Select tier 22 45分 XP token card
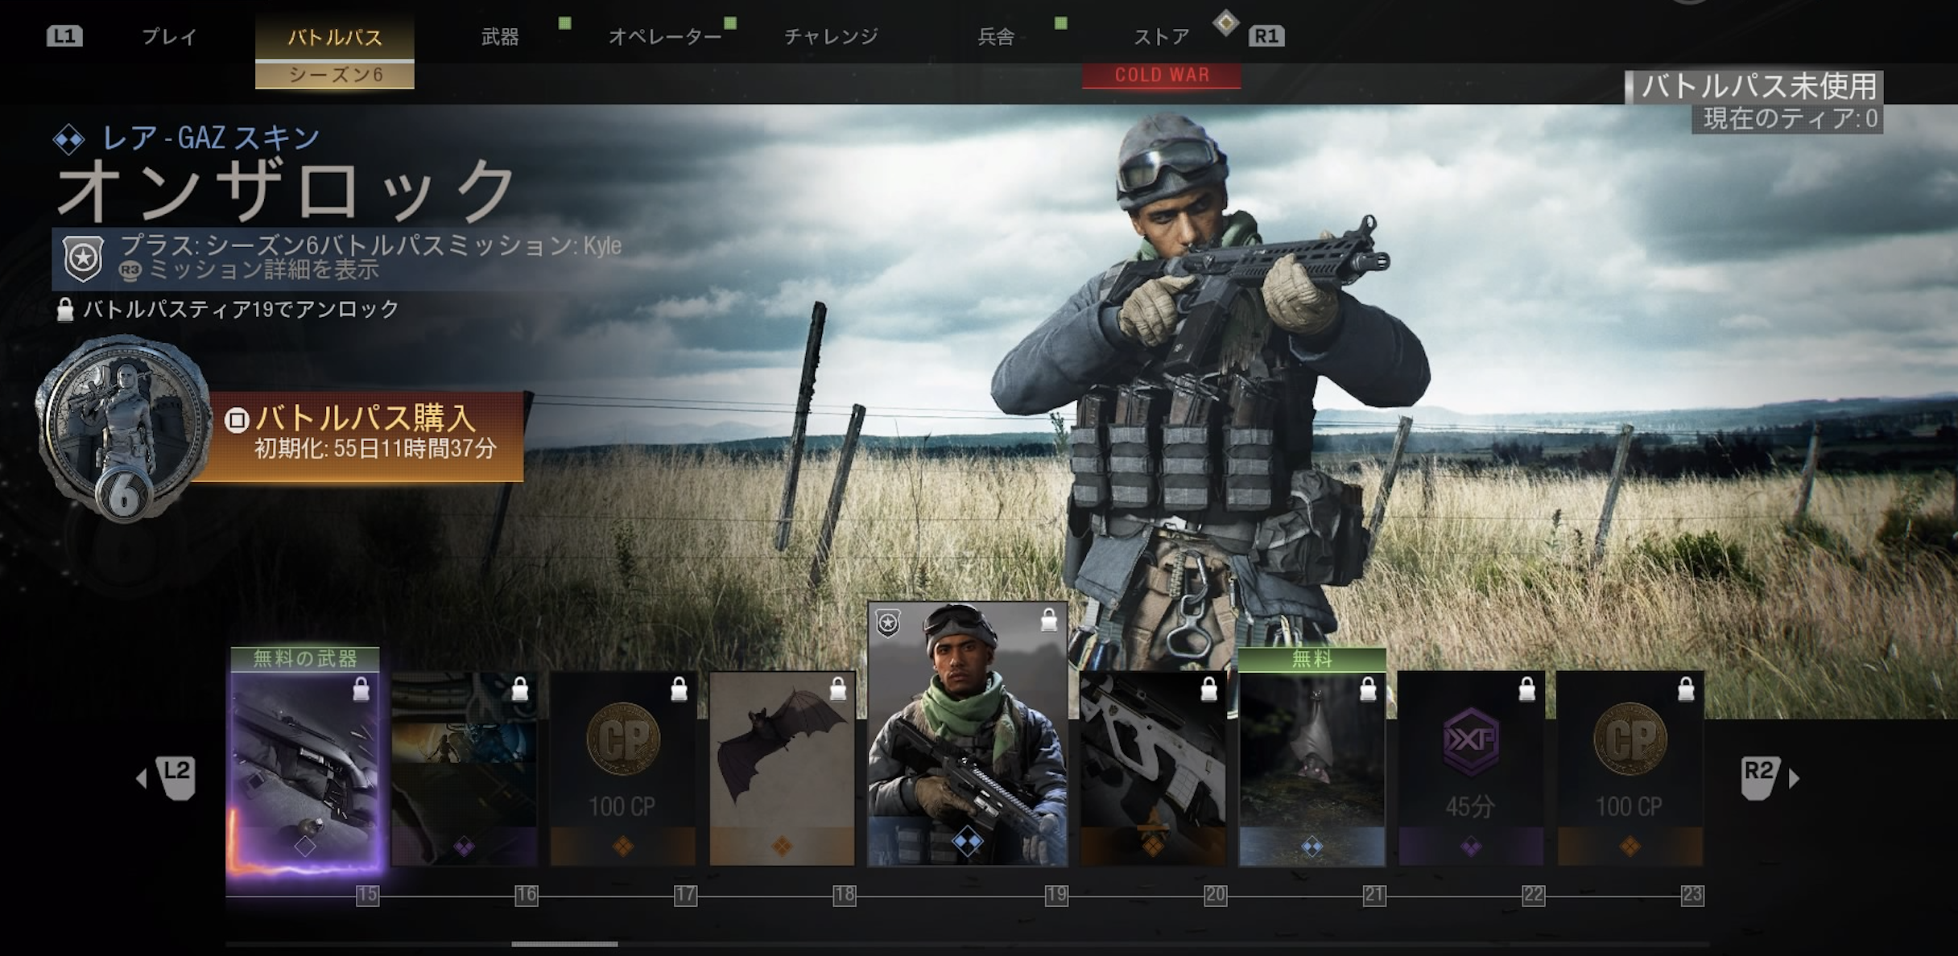 point(1471,769)
